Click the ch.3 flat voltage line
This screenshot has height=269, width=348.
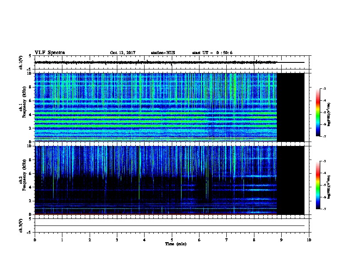(170, 226)
